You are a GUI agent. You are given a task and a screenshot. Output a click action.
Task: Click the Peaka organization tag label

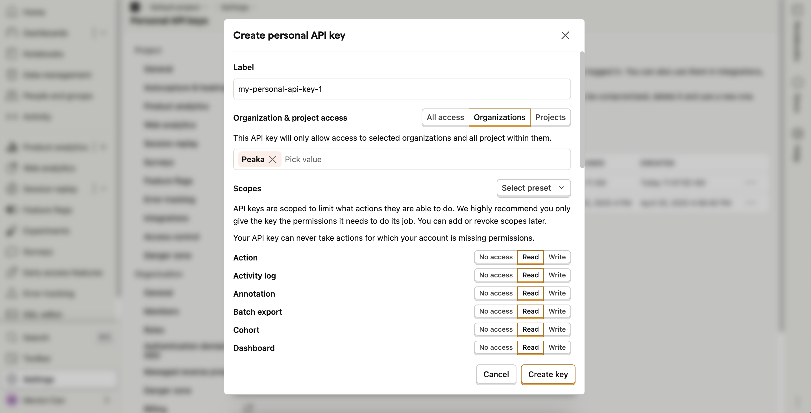pos(253,159)
